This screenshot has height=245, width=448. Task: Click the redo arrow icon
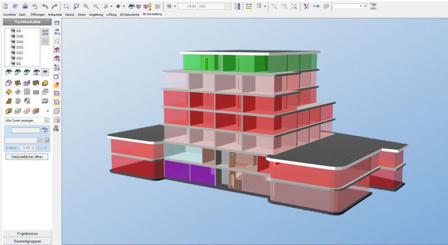(54, 6)
